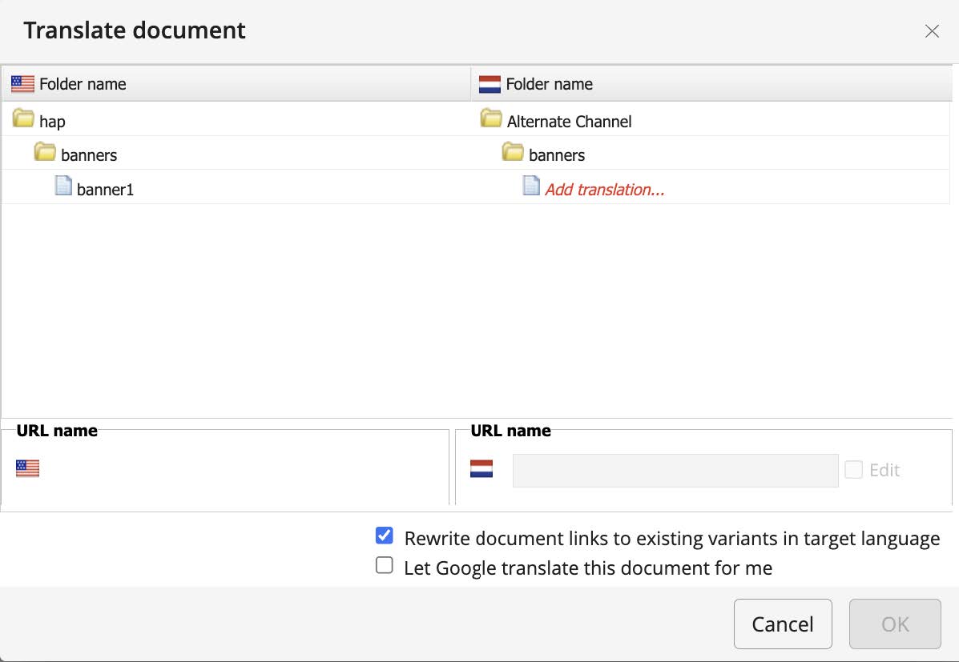Click the Dutch flag beside URL name field
Viewport: 959px width, 662px height.
click(x=482, y=469)
